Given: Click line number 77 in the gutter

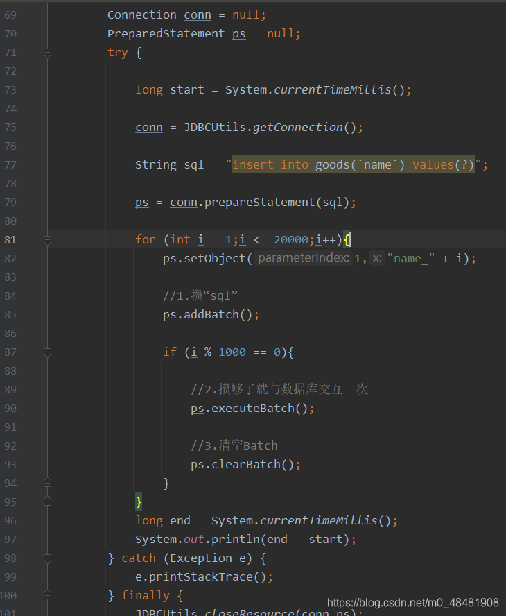Looking at the screenshot, I should pos(10,165).
